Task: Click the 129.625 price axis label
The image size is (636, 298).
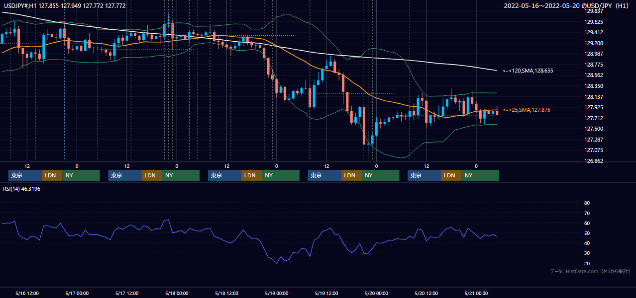Action: 594,22
